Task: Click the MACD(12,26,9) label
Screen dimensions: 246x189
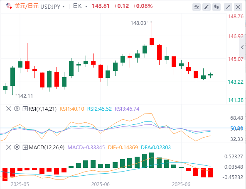Action: pyautogui.click(x=47, y=148)
